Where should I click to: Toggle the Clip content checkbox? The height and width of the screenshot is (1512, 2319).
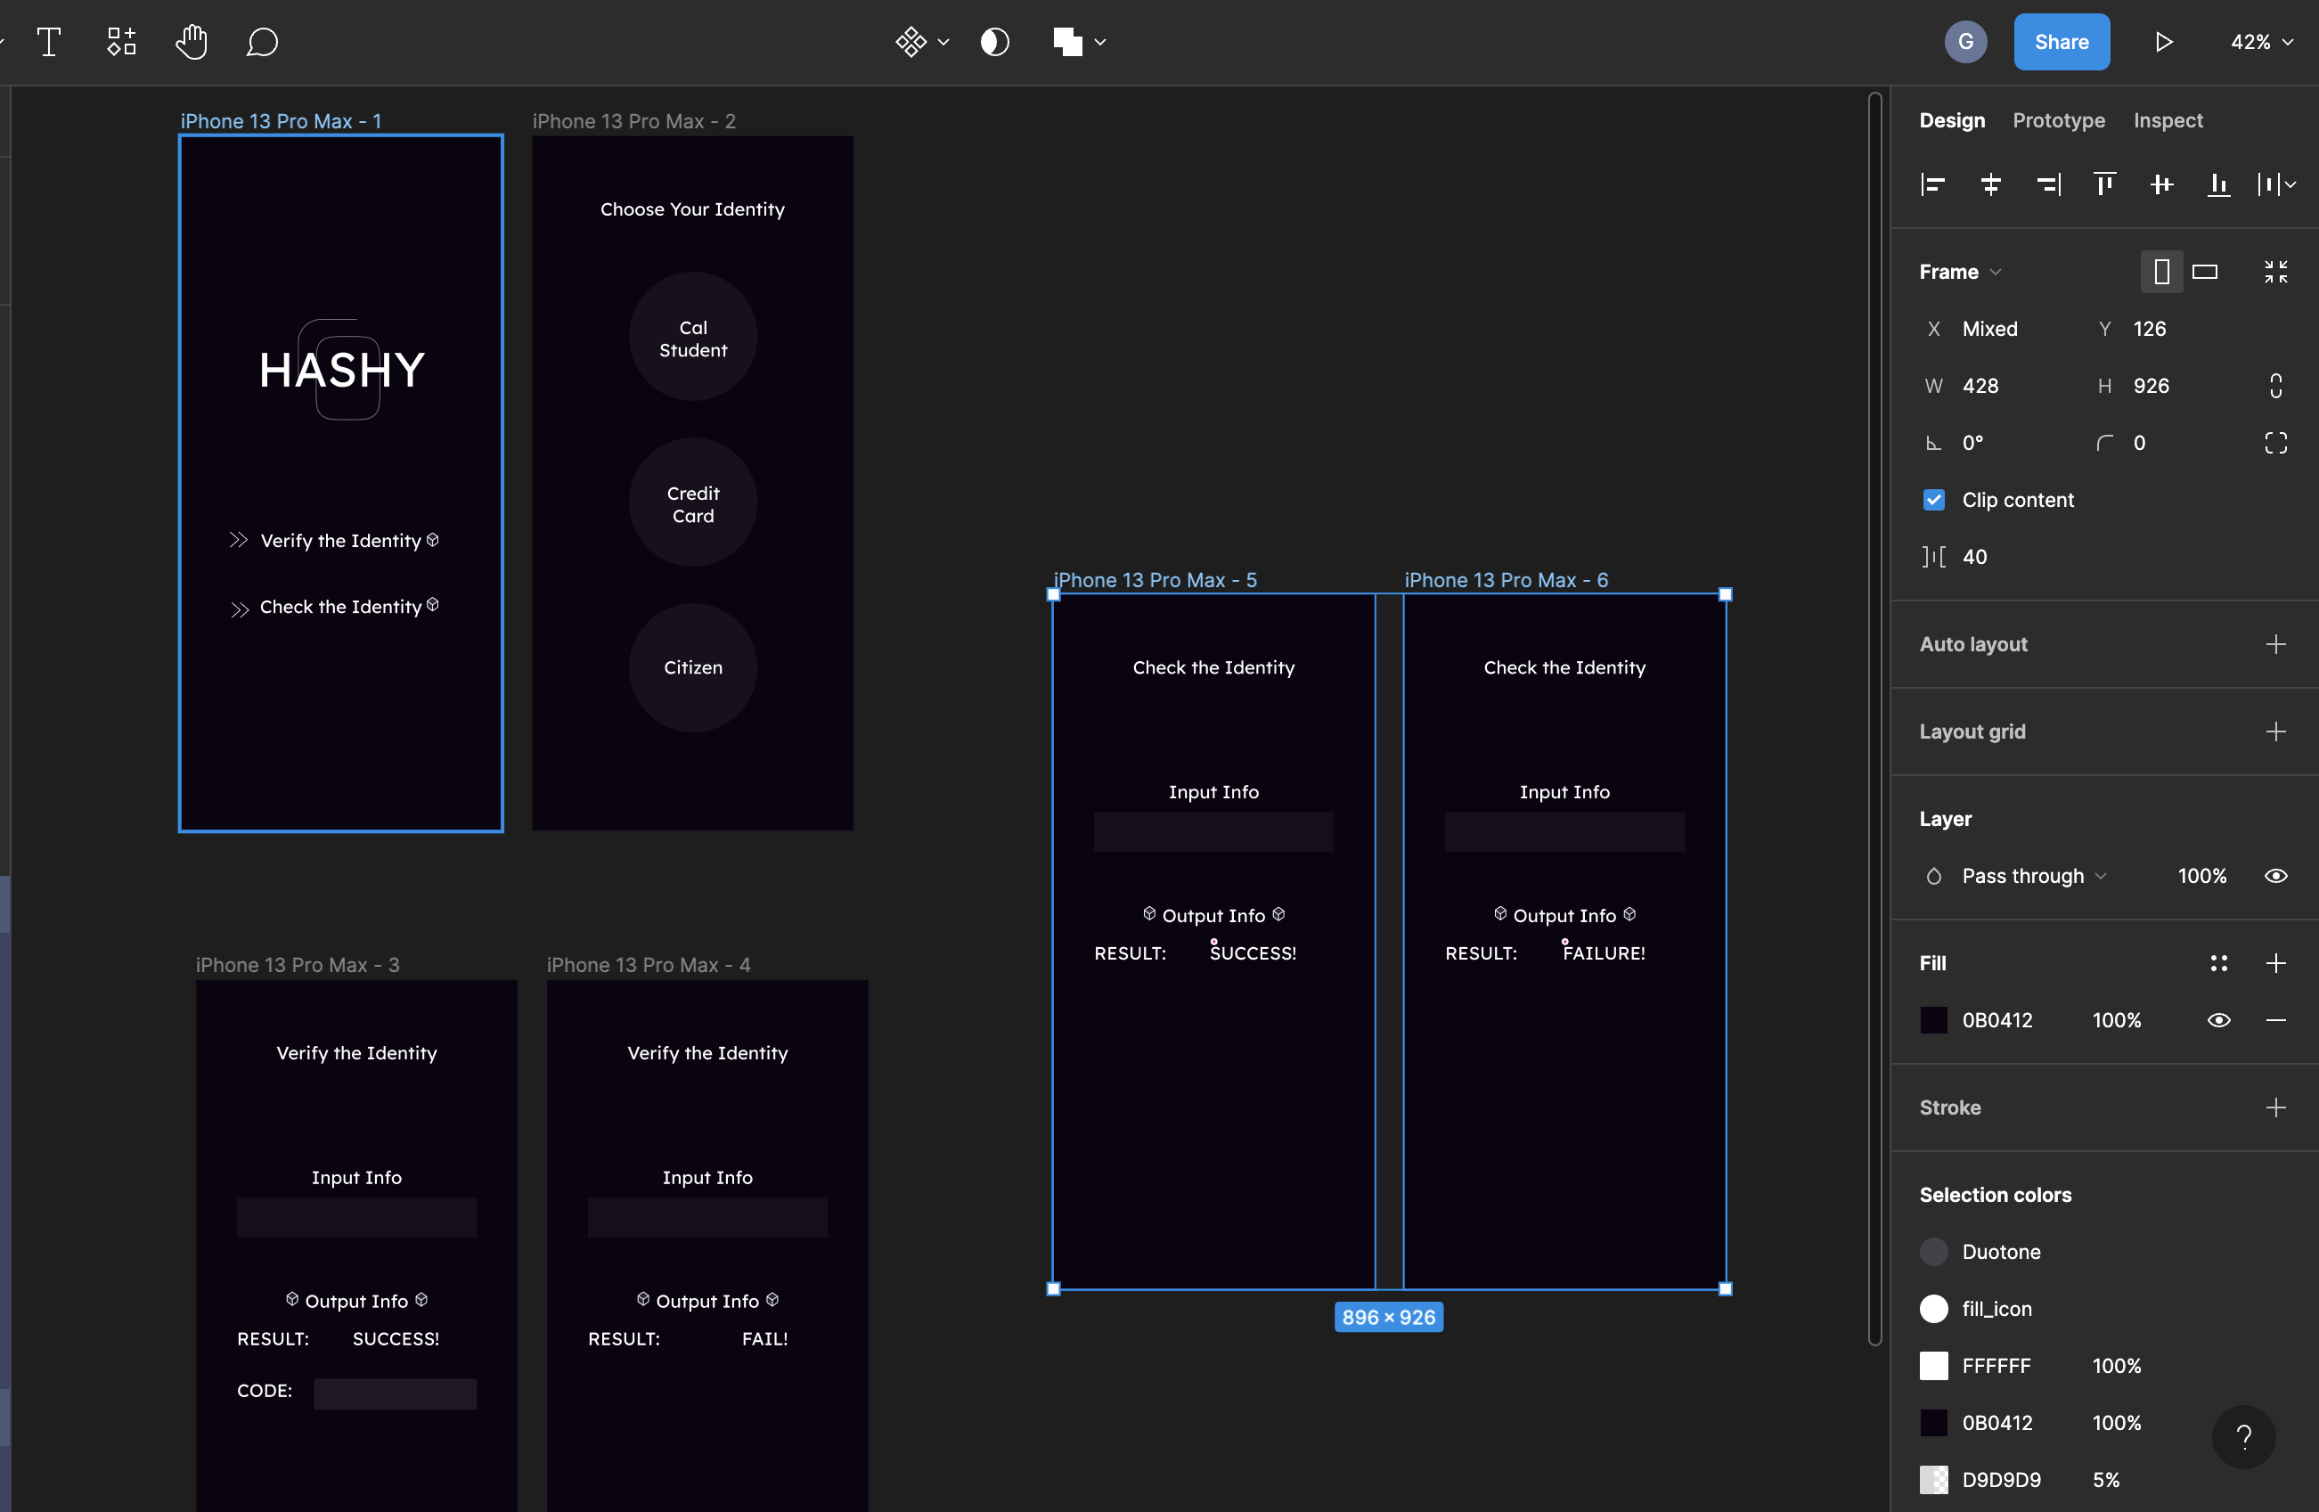pyautogui.click(x=1934, y=500)
